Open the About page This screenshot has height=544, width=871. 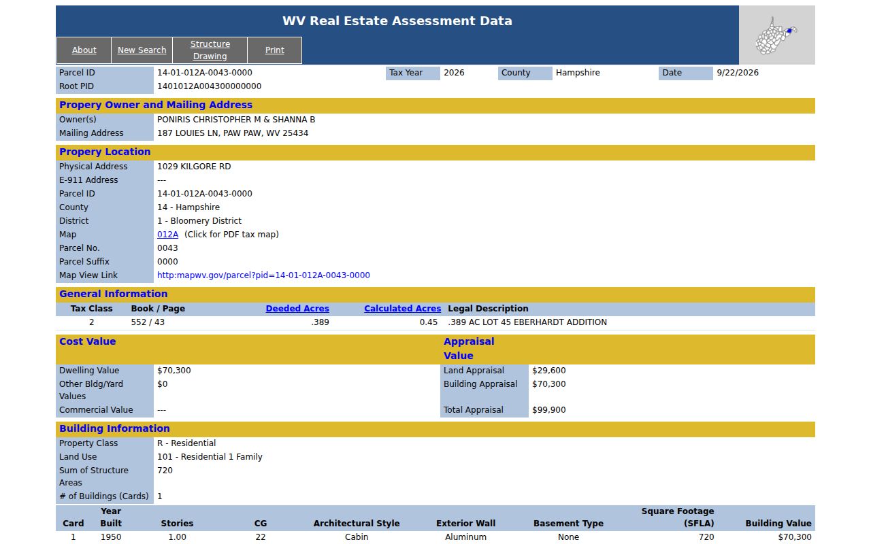[84, 50]
